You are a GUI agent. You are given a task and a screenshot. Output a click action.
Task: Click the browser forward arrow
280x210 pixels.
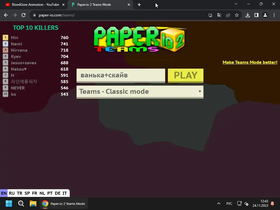(15, 15)
